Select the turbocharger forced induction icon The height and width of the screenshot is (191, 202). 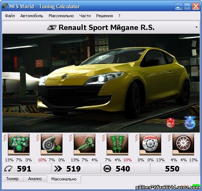pos(52,144)
